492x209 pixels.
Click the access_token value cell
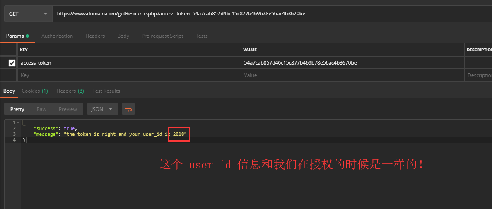tap(352, 62)
